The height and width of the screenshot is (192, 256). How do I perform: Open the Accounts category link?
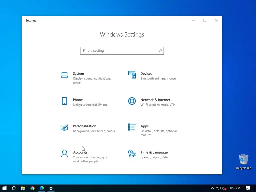point(80,152)
